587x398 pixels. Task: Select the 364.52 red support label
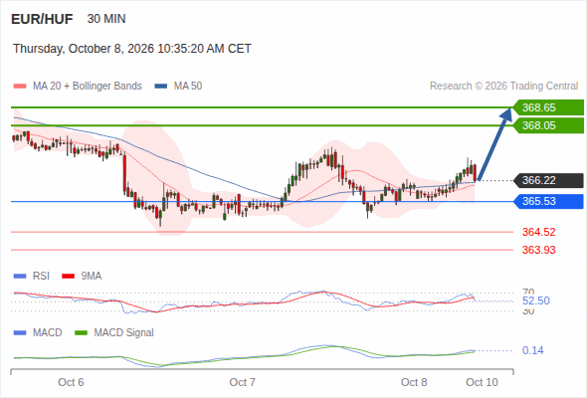(x=538, y=232)
